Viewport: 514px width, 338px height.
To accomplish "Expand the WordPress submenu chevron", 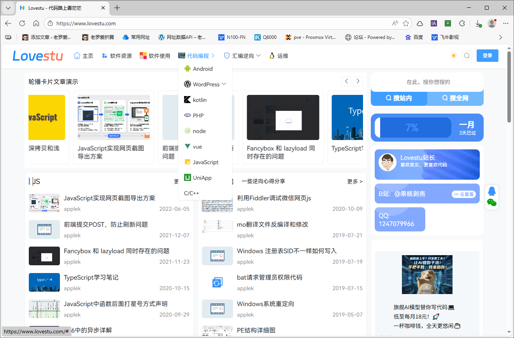I will tap(224, 84).
